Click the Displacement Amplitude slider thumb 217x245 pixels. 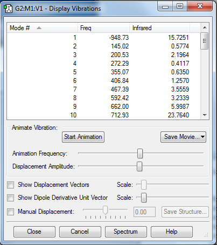pos(139,166)
